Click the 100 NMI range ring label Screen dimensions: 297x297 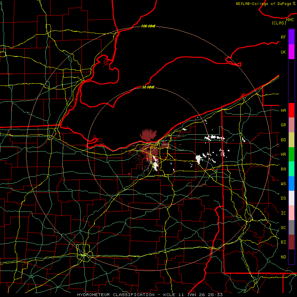point(148,26)
